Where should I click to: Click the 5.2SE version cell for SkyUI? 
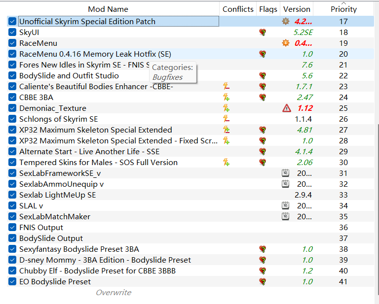pos(303,33)
